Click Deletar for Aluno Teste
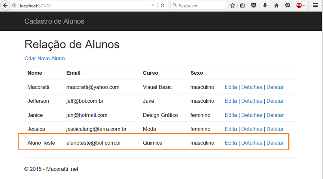 [x=275, y=143]
